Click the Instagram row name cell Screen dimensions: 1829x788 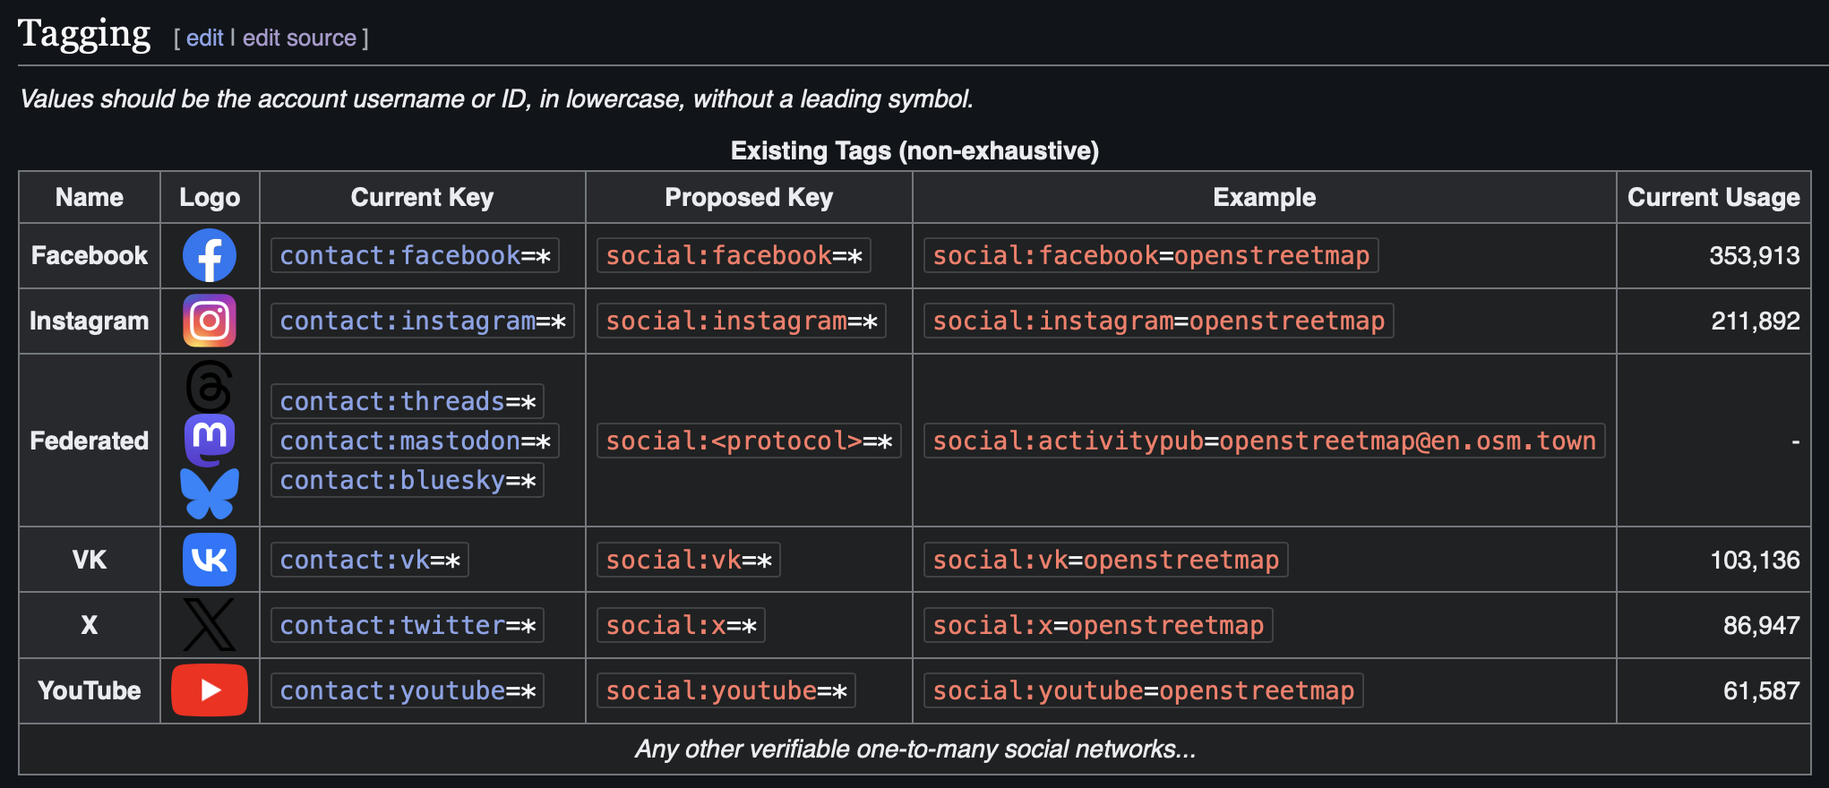[x=90, y=321]
